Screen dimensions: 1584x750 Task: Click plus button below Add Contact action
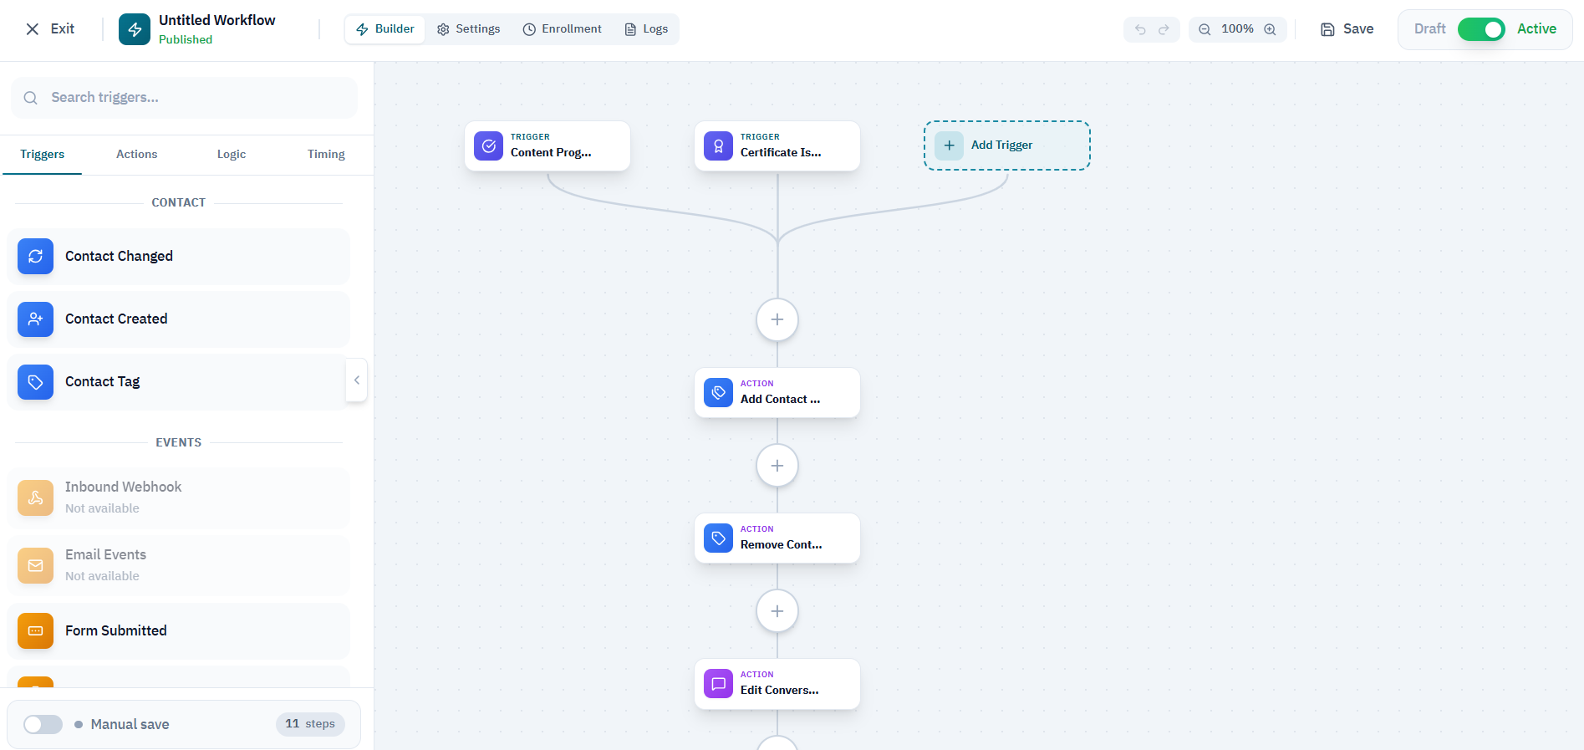(777, 466)
